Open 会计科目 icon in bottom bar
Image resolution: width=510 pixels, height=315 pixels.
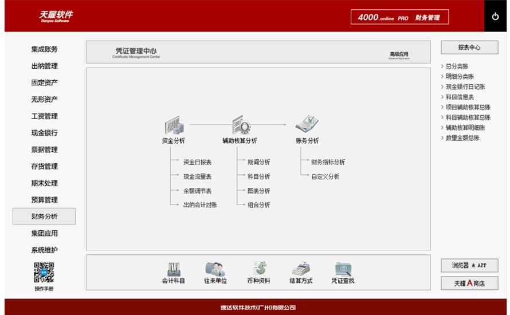(173, 270)
